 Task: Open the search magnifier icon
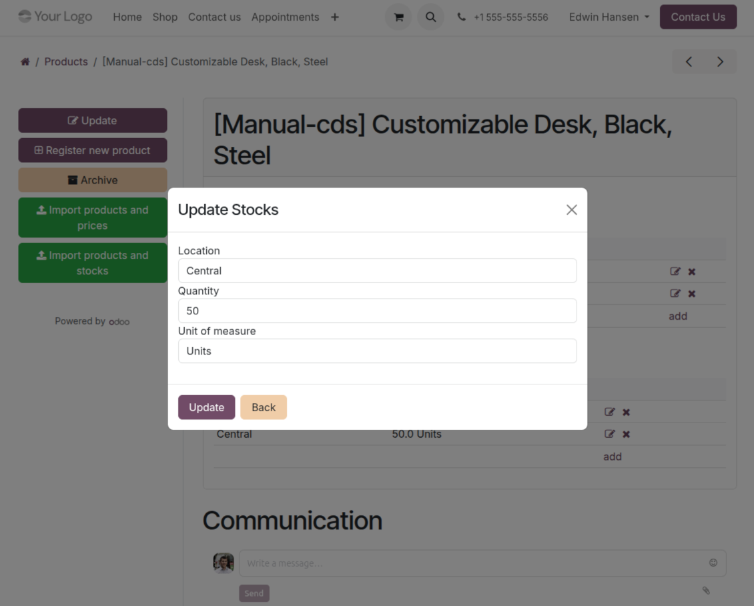[430, 17]
